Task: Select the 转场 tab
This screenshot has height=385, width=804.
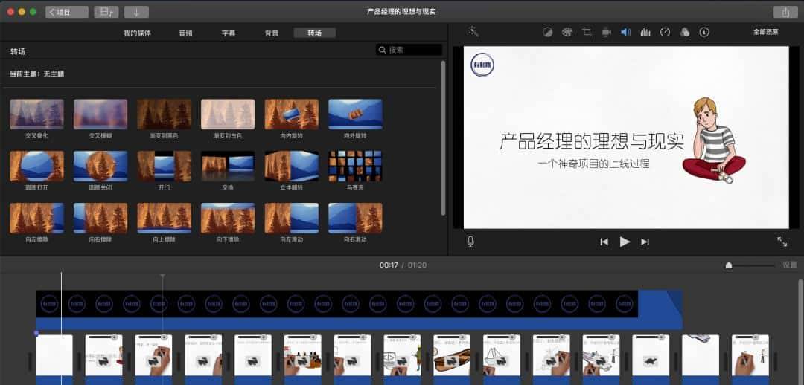Action: tap(315, 33)
